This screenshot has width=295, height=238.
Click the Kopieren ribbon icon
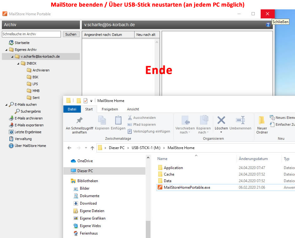tap(102, 120)
